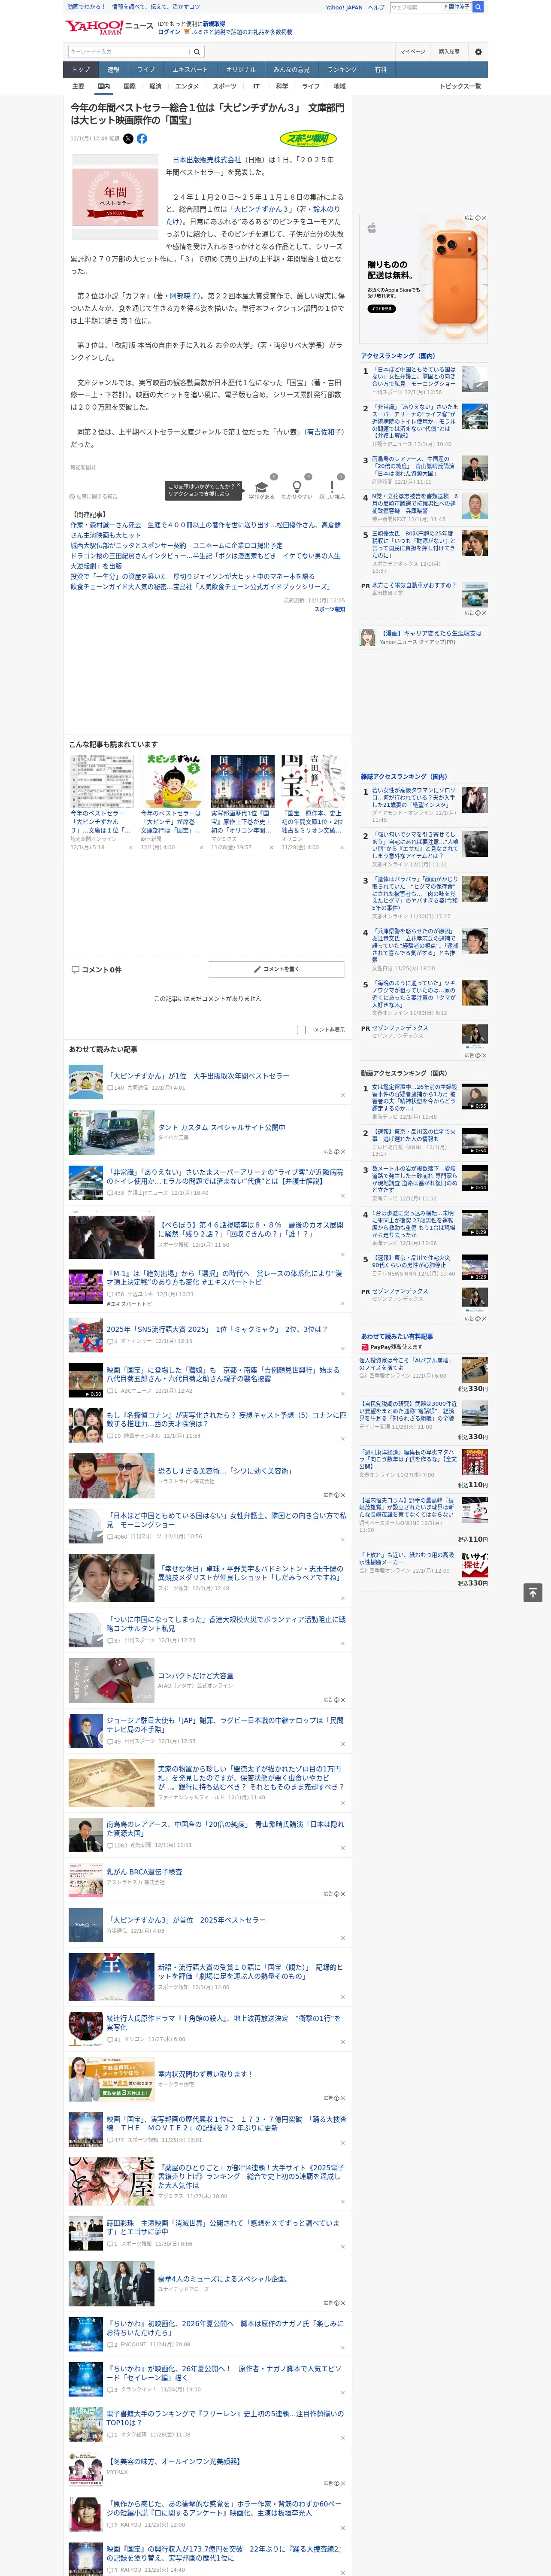Image resolution: width=551 pixels, height=2576 pixels.
Task: Open the settings gear icon in the header
Action: tap(478, 51)
